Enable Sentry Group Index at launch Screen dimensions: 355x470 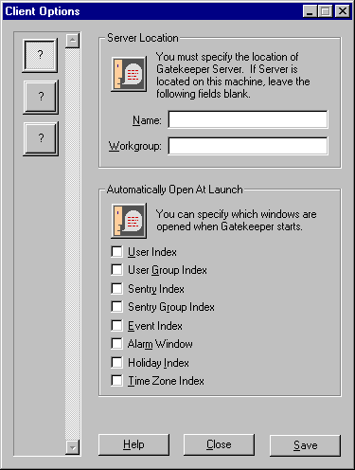[x=116, y=306]
